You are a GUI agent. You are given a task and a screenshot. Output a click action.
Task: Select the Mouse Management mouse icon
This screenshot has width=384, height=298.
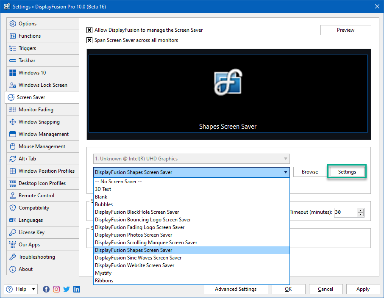point(12,146)
